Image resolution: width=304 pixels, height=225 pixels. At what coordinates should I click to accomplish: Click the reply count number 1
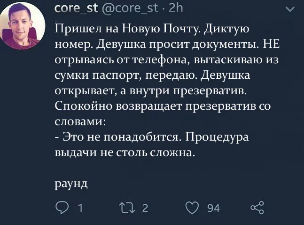pos(80,208)
